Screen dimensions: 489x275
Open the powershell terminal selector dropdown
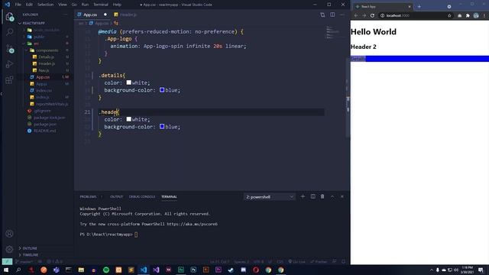270,197
